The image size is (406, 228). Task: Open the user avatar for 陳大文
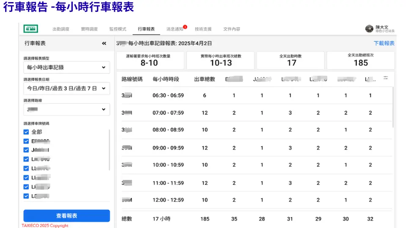(369, 29)
